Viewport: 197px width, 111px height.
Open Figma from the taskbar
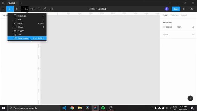95,108
